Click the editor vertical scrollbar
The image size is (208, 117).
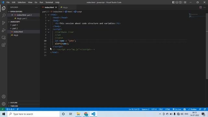point(207,46)
